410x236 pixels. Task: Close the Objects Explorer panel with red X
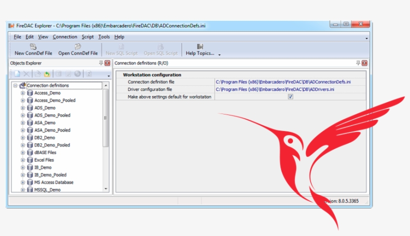[107, 63]
